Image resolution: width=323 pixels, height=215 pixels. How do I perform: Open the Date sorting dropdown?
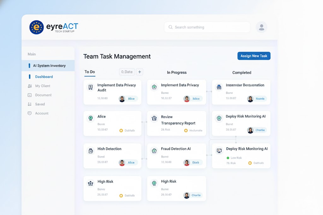tap(126, 72)
